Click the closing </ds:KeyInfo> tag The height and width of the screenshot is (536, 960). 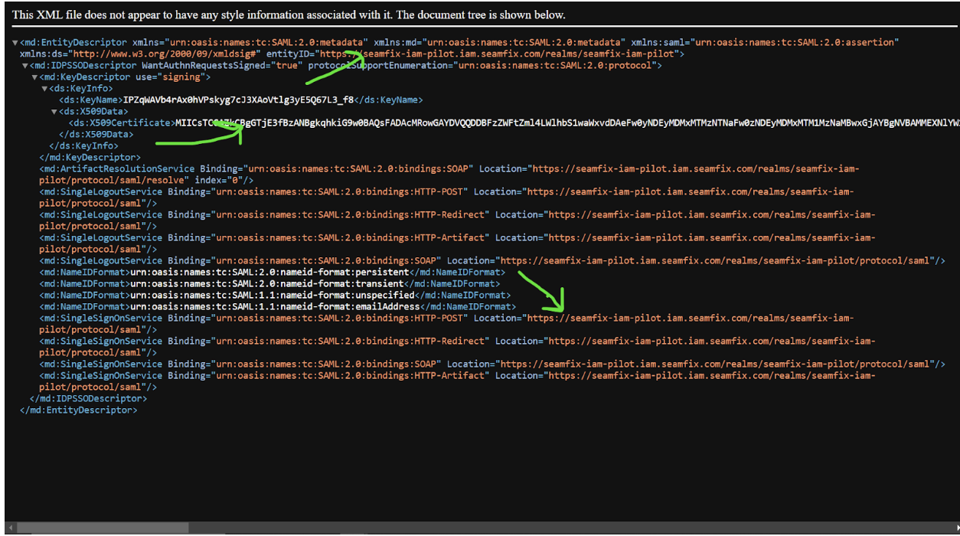coord(83,145)
